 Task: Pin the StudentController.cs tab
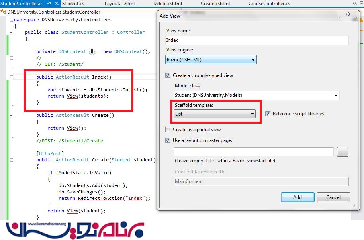pos(49,4)
